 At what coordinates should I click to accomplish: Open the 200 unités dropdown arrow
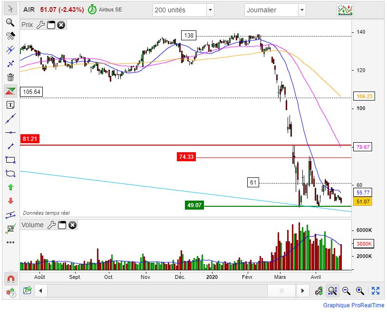tap(211, 10)
